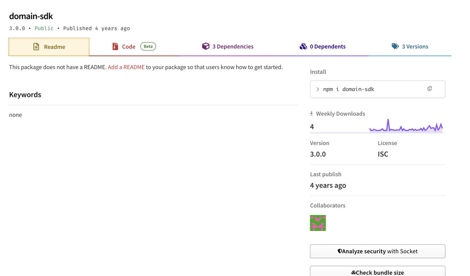Screen dimensions: 470x276
Task: Open the 3 Dependencies tab
Action: (x=228, y=47)
